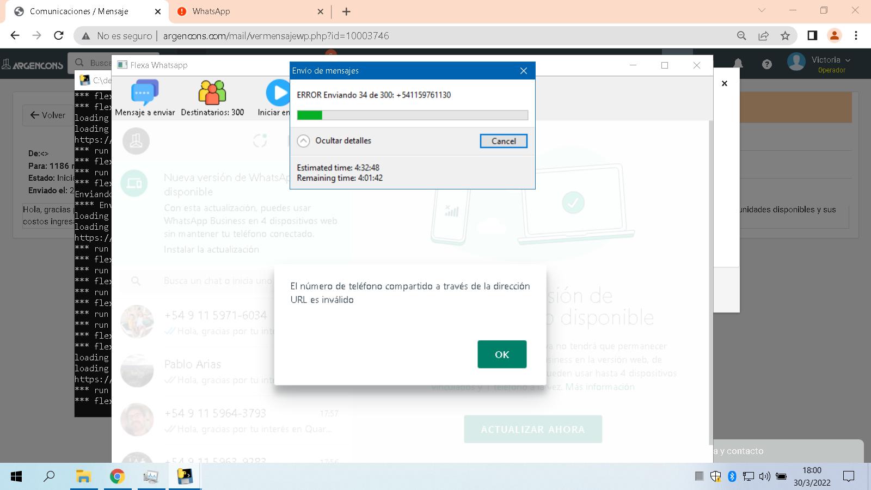Switch to Comunicaciones / Mensaje tab
This screenshot has height=490, width=871.
87,11
